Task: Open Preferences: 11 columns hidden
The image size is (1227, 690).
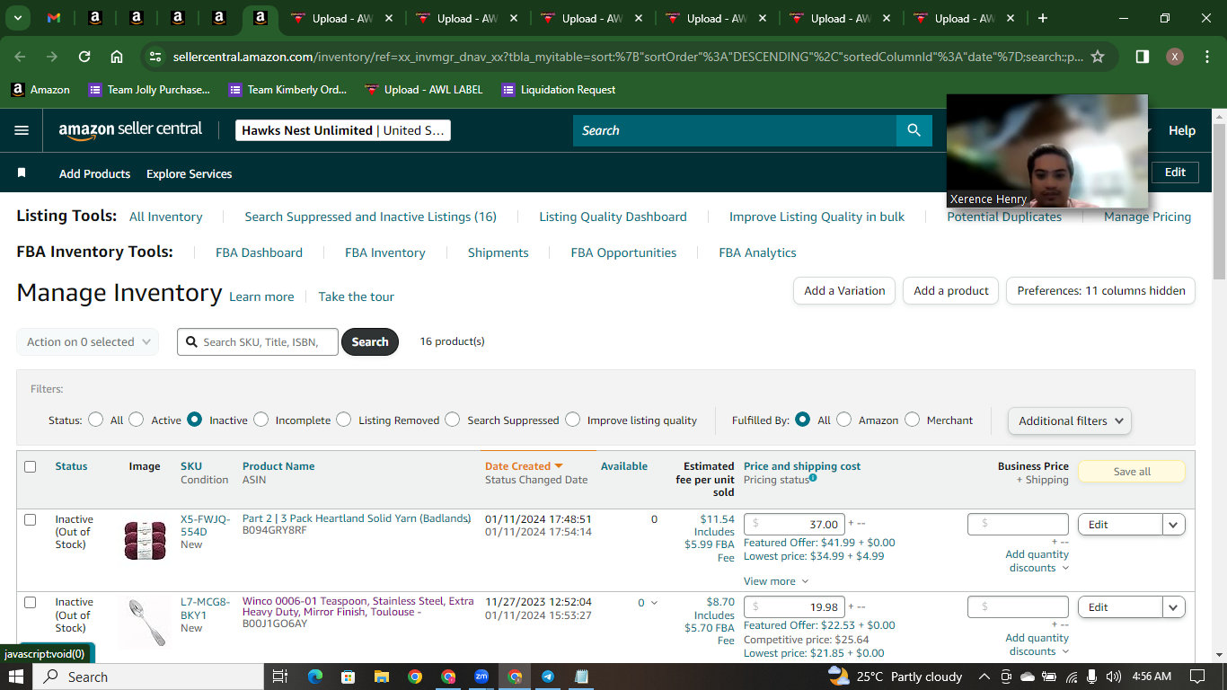Action: tap(1101, 290)
